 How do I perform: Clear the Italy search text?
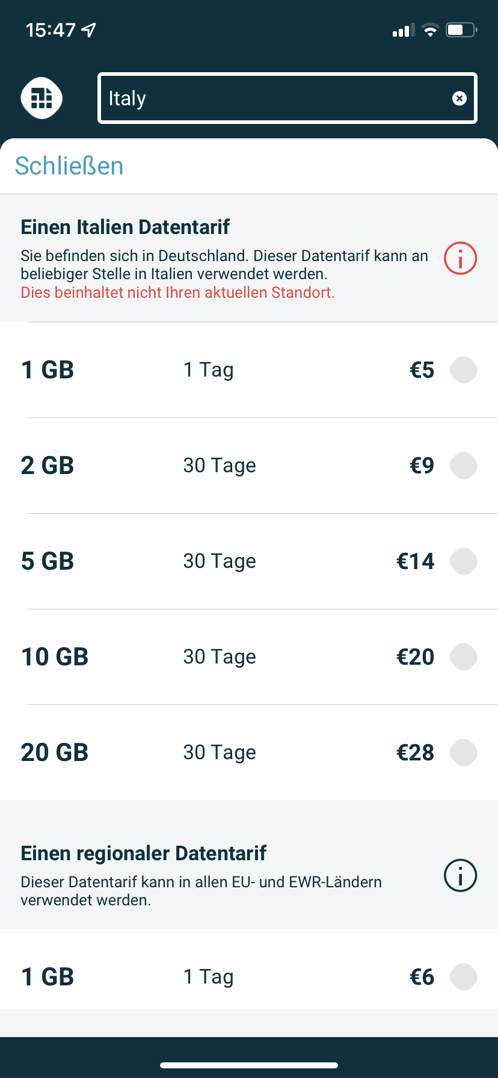click(459, 99)
